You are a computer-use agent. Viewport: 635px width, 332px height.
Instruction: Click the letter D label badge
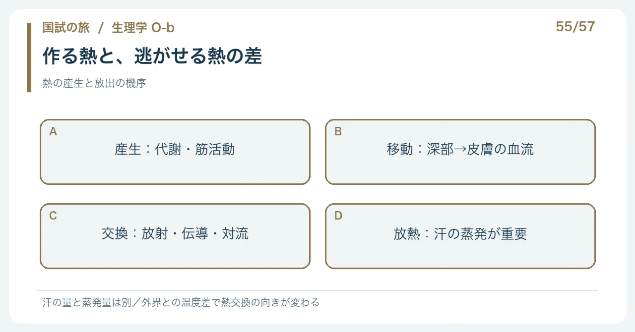pos(338,216)
